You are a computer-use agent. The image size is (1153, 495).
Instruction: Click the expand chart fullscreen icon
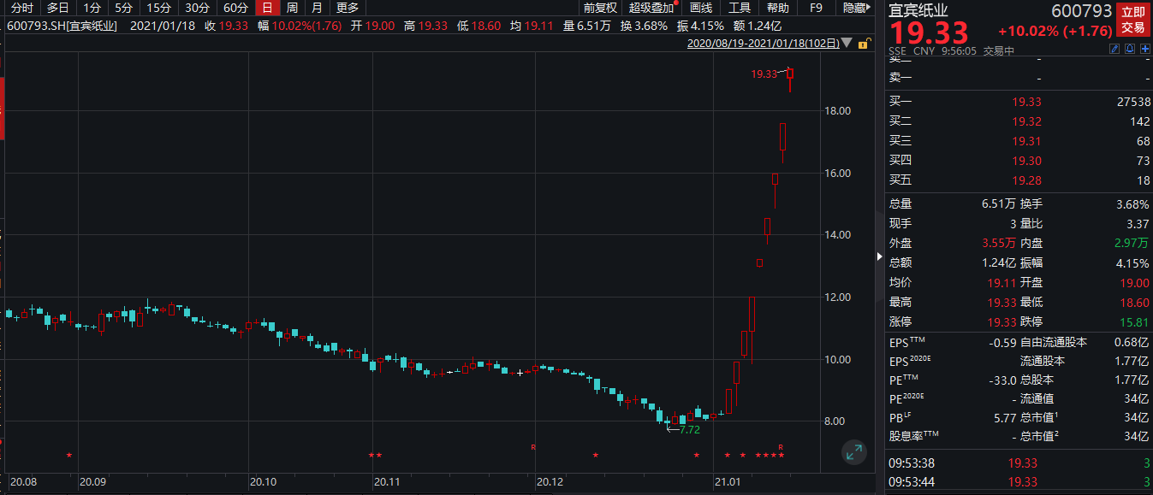[x=853, y=453]
